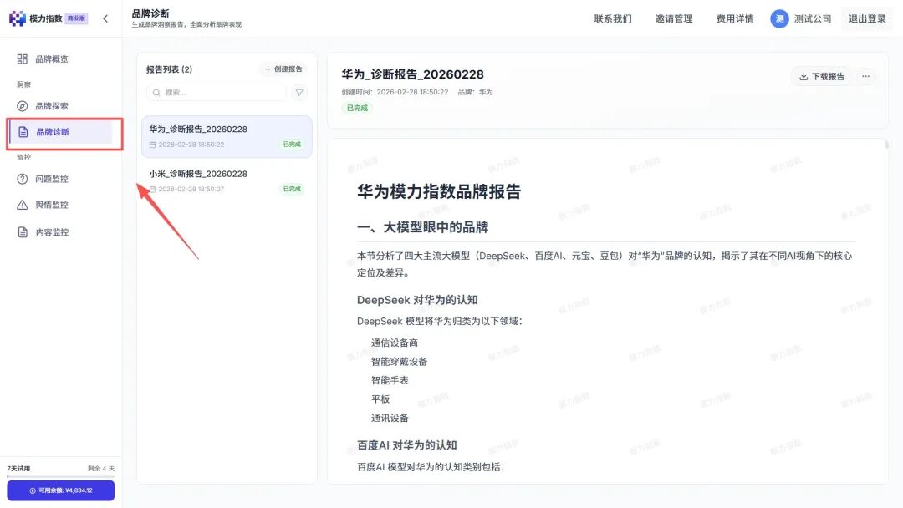This screenshot has width=903, height=508.
Task: Click the list item 通讯设备
Action: [x=390, y=419]
